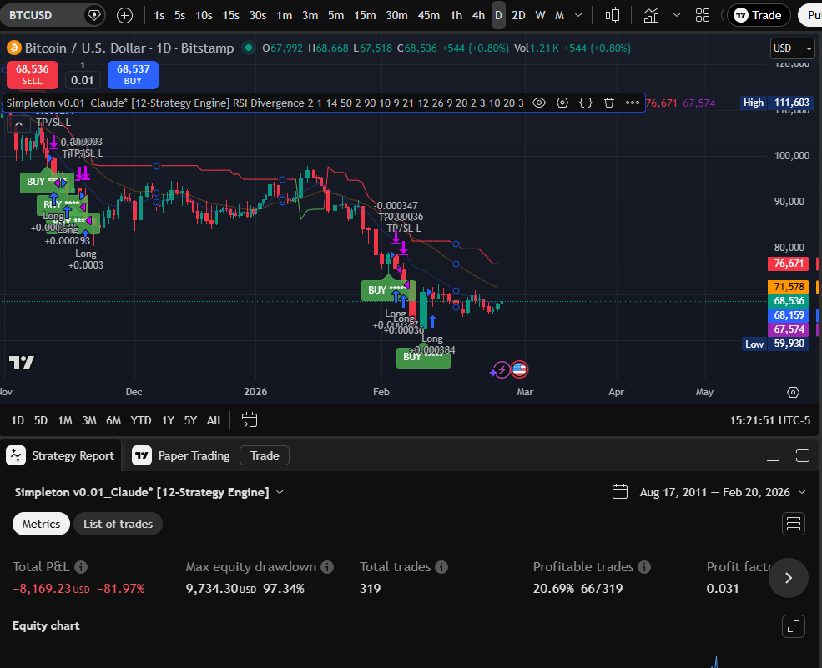Maximize the Strategy Tester panel
The width and height of the screenshot is (822, 668).
pyautogui.click(x=803, y=455)
